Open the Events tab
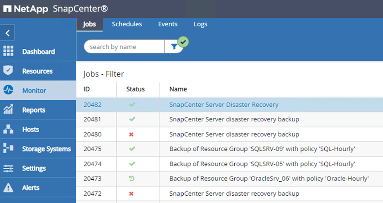 [168, 24]
